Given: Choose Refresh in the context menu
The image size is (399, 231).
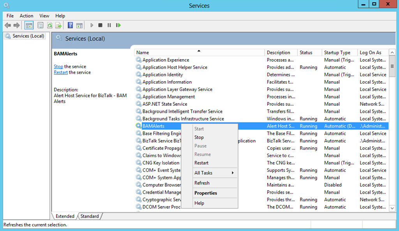Looking at the screenshot, I should [202, 183].
